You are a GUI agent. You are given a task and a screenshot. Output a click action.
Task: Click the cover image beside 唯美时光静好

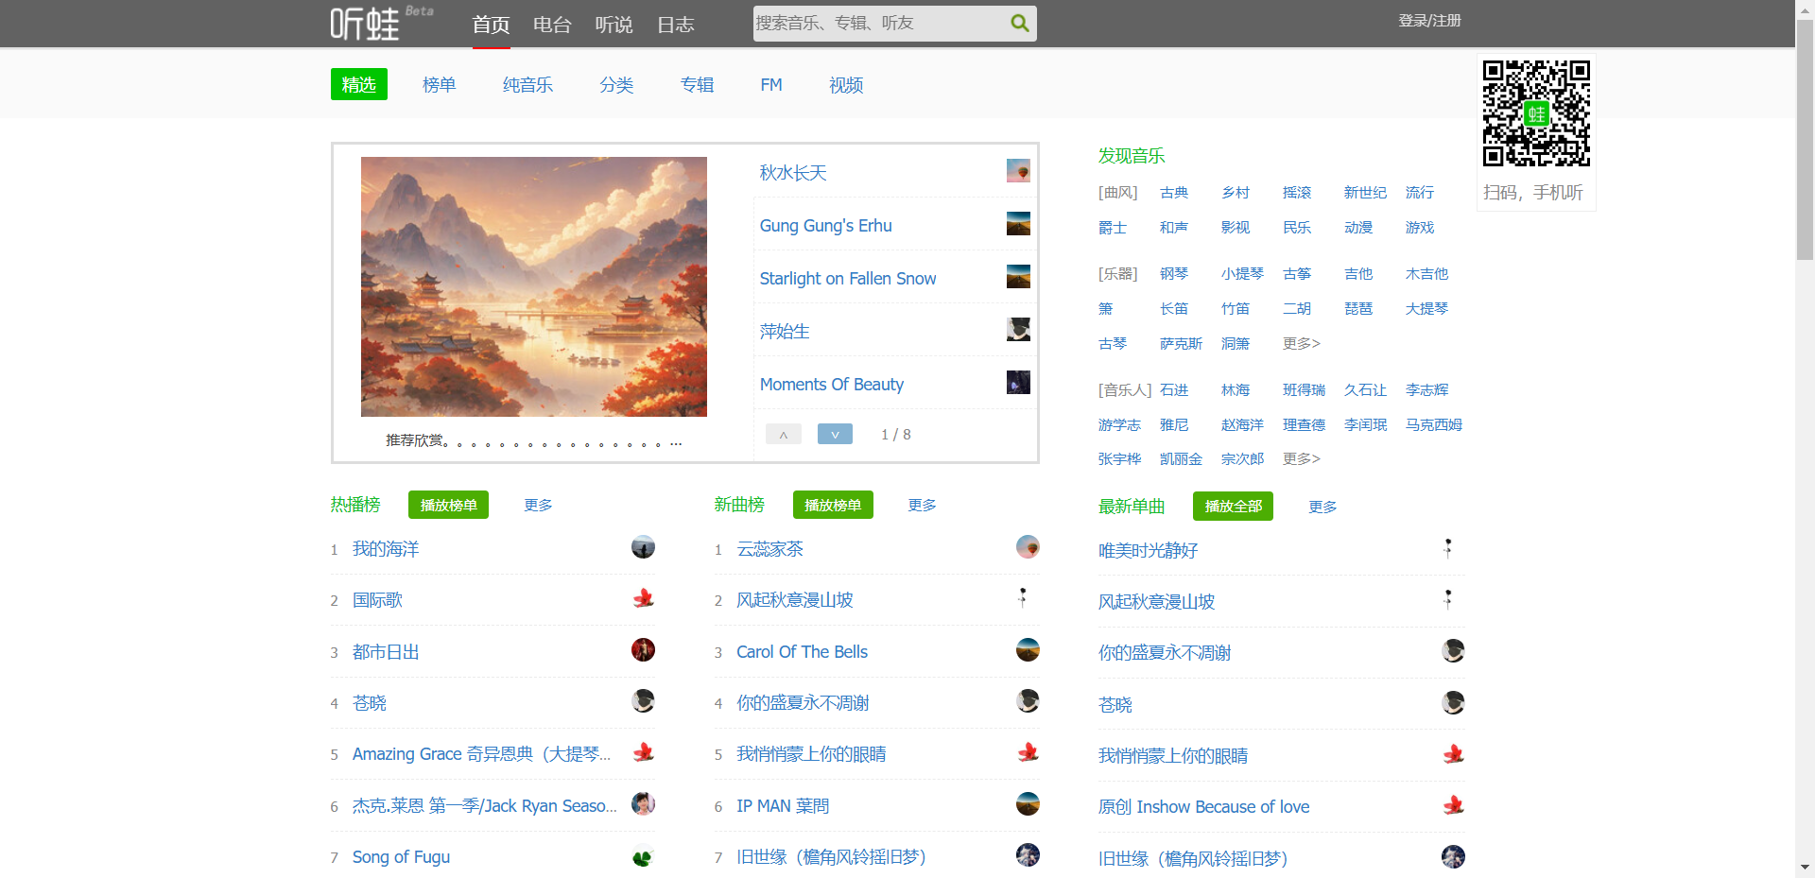[x=1447, y=548]
